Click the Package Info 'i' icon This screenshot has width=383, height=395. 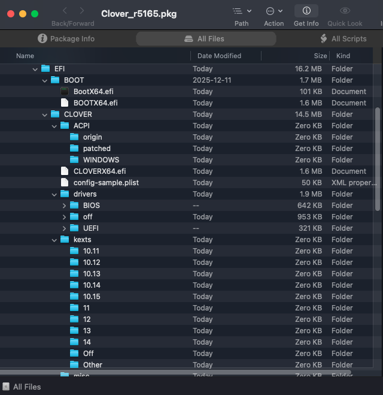(42, 38)
